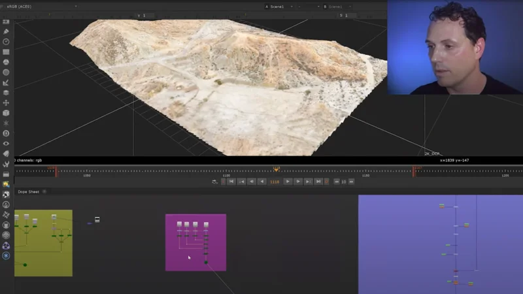Jump to the previous keyframe

click(241, 182)
